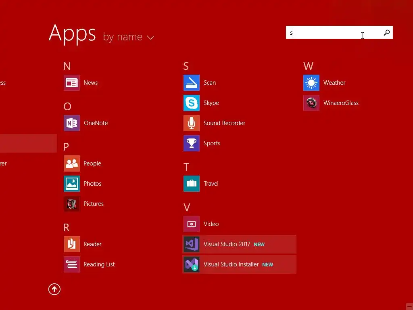Click the W group letter header
The image size is (413, 310).
tap(308, 66)
